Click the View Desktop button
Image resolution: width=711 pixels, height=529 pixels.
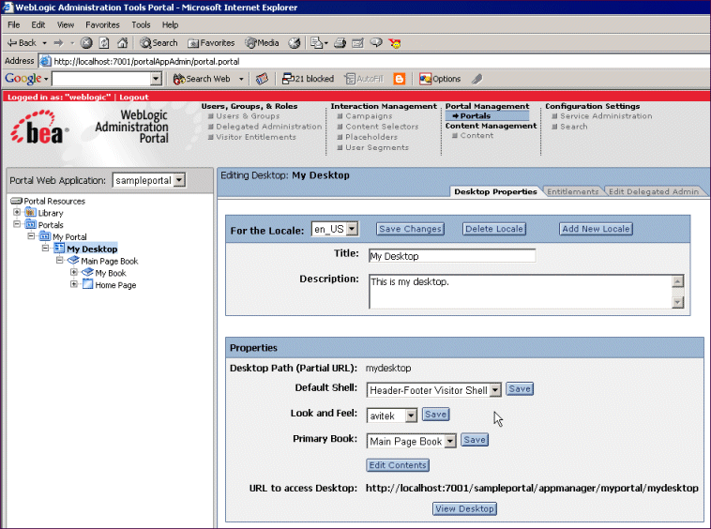[x=465, y=508]
